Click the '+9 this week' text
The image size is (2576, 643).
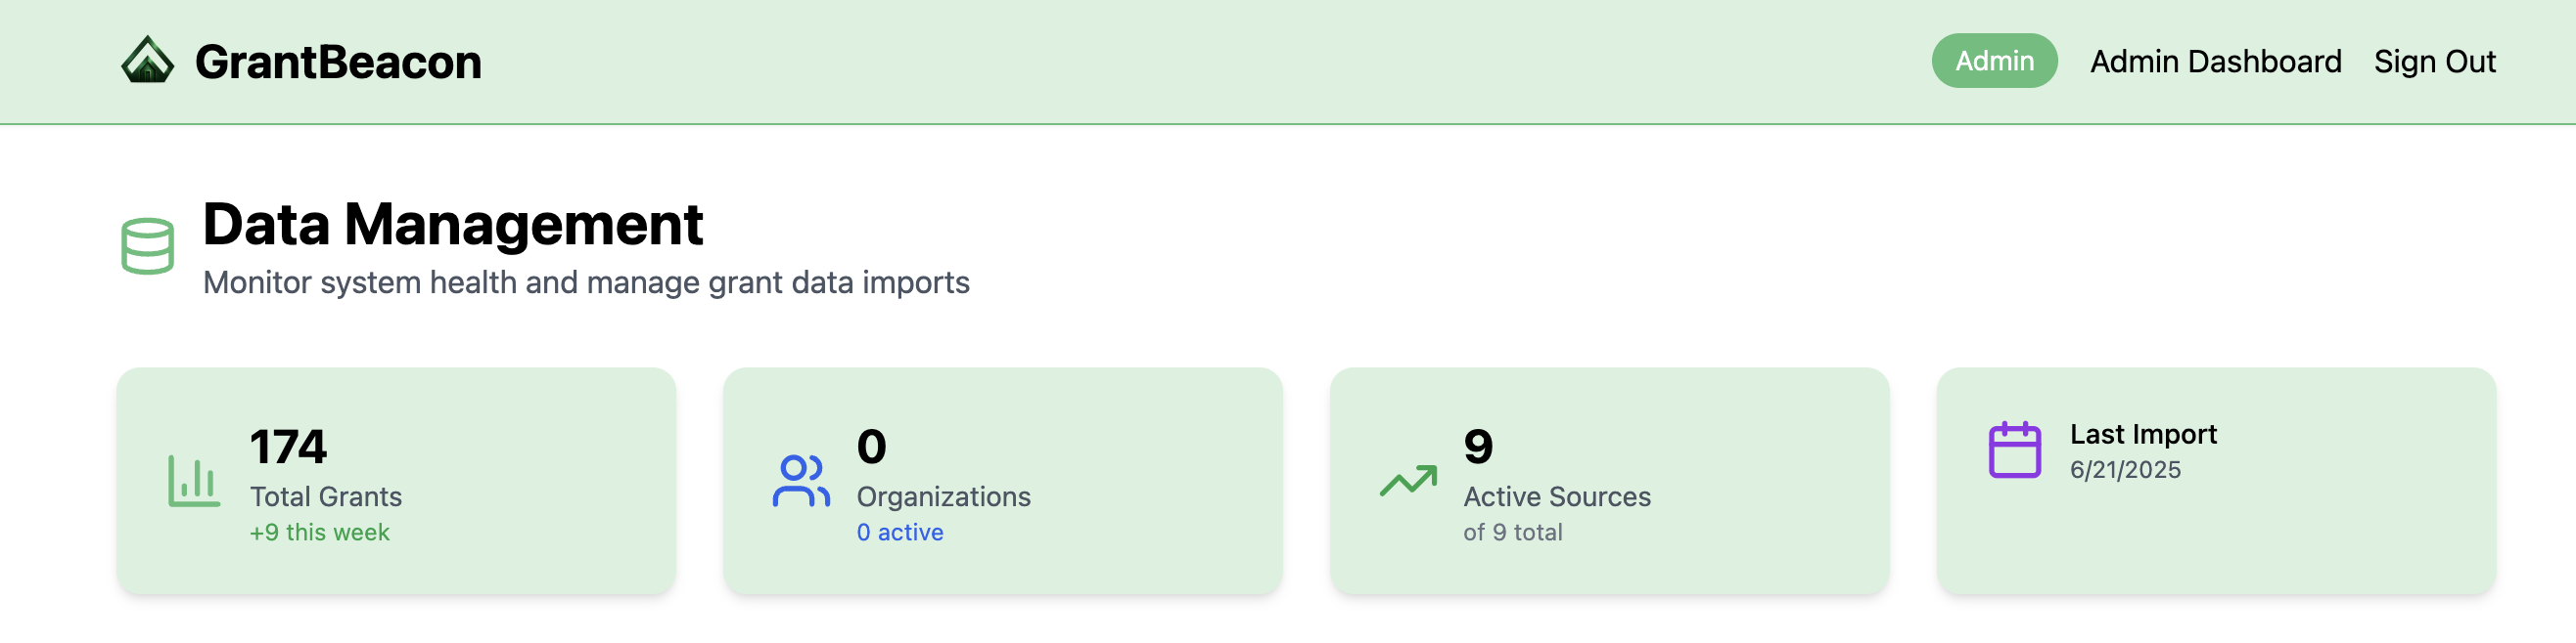point(319,533)
